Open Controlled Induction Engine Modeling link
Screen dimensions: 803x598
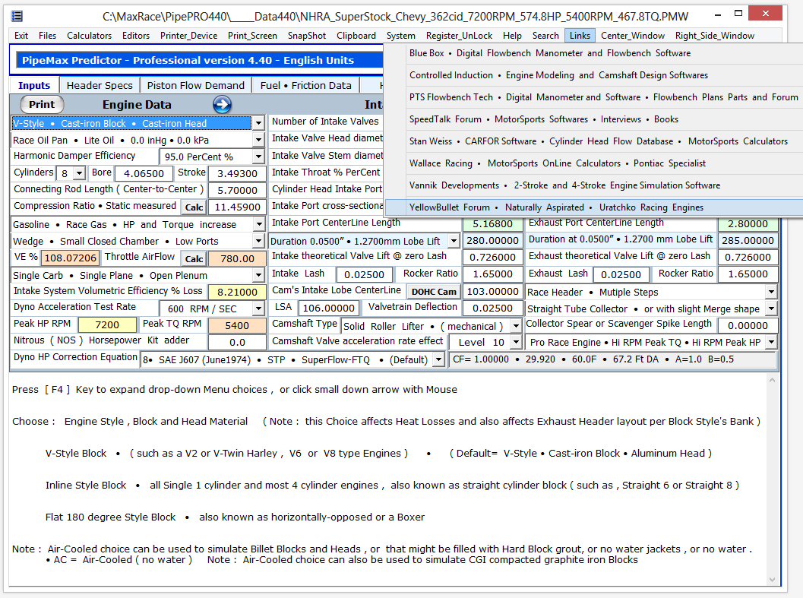pyautogui.click(x=594, y=75)
